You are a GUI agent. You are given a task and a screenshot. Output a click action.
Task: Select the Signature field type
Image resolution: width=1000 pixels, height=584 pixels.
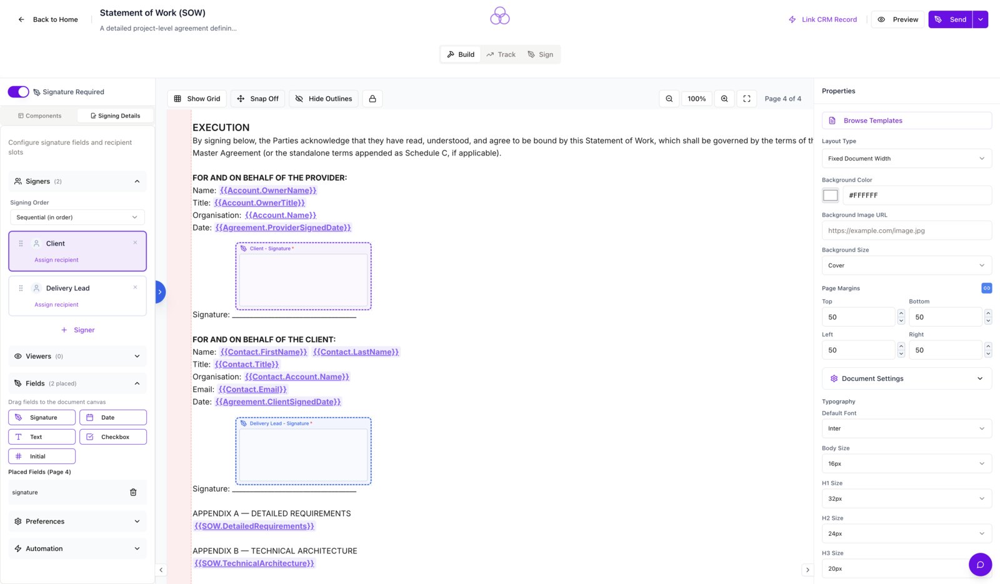tap(42, 417)
